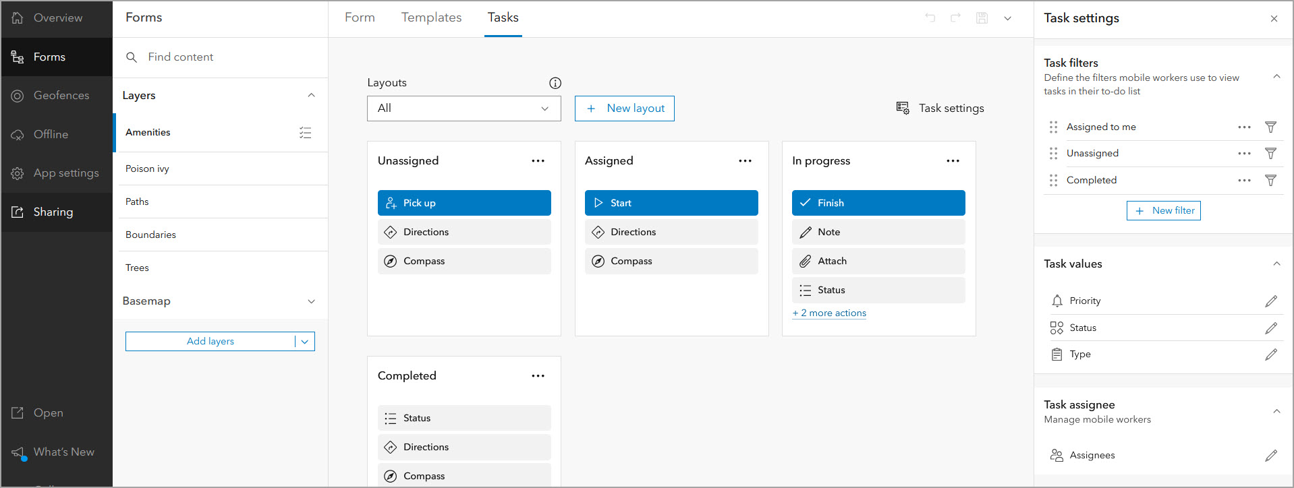Image resolution: width=1294 pixels, height=488 pixels.
Task: Open the Completed filter options ellipsis
Action: [x=1244, y=181]
